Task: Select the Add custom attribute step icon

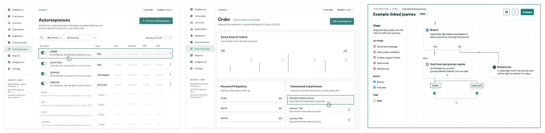Action: click(375, 52)
